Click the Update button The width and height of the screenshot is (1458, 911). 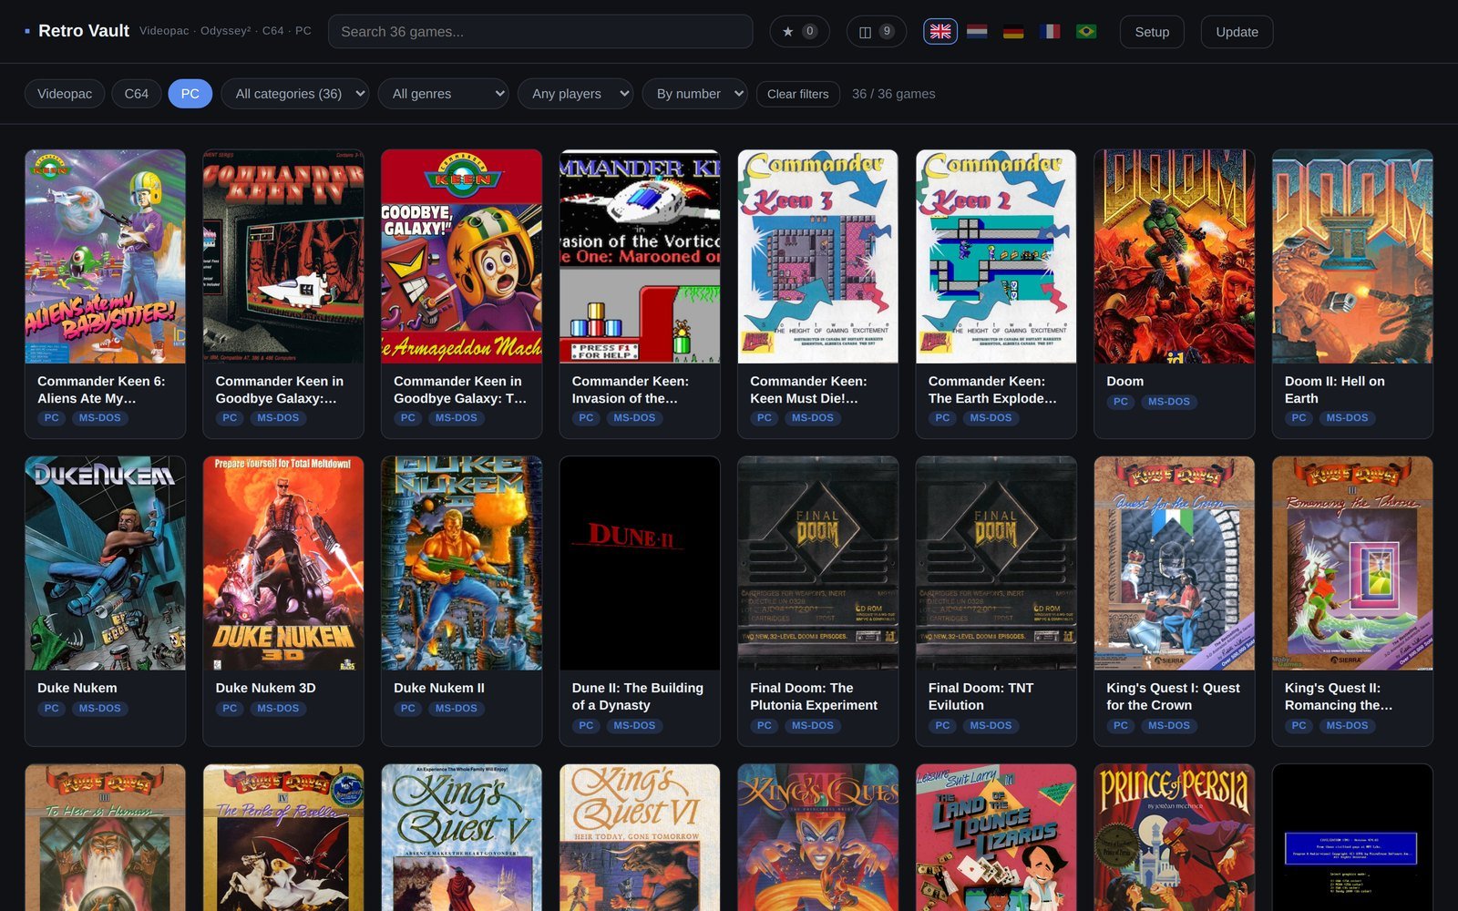(x=1237, y=32)
